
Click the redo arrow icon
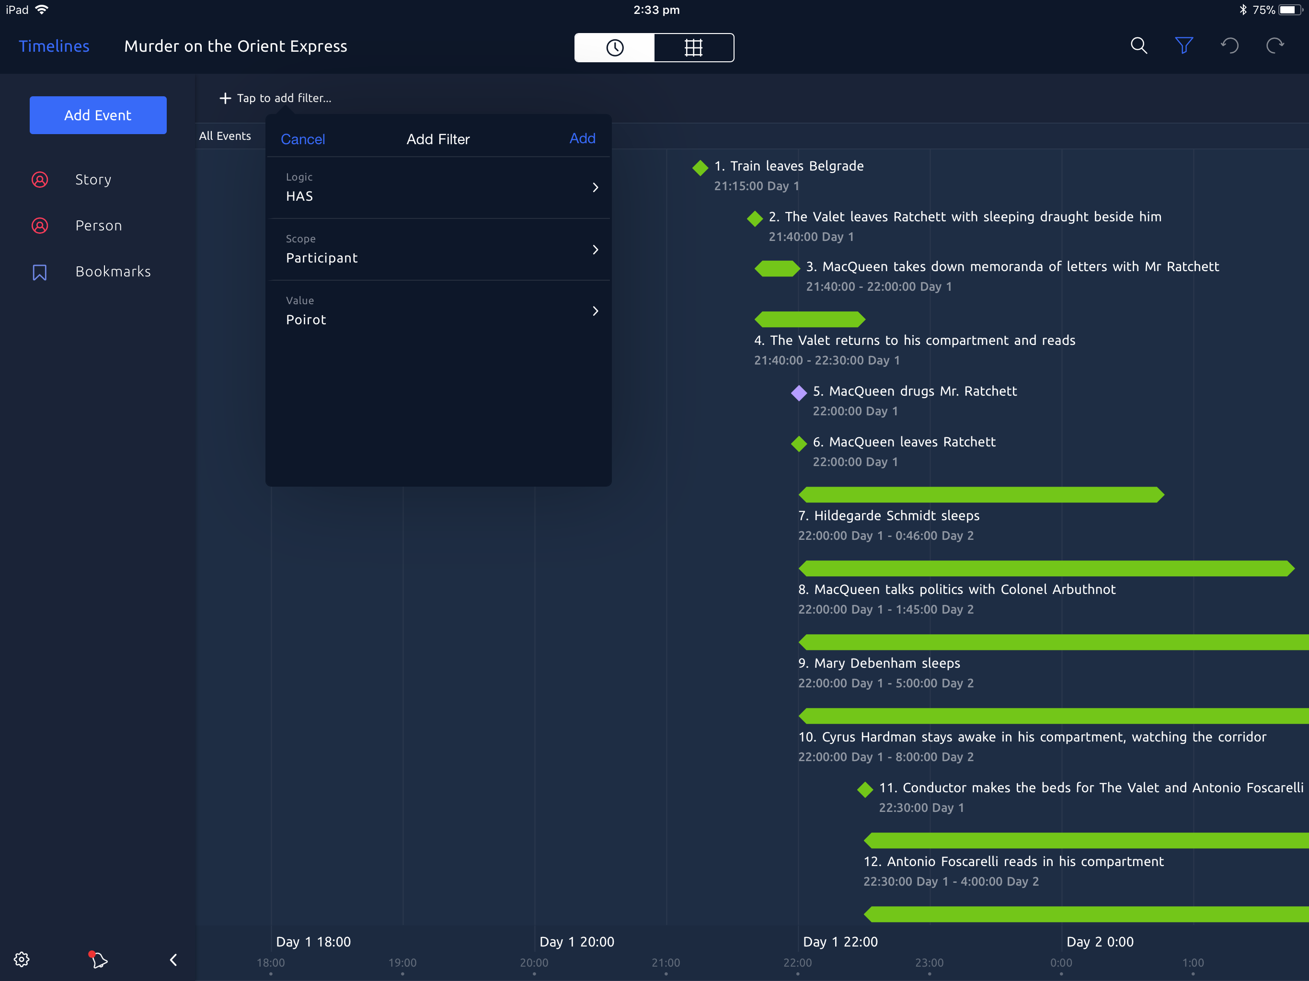tap(1275, 46)
